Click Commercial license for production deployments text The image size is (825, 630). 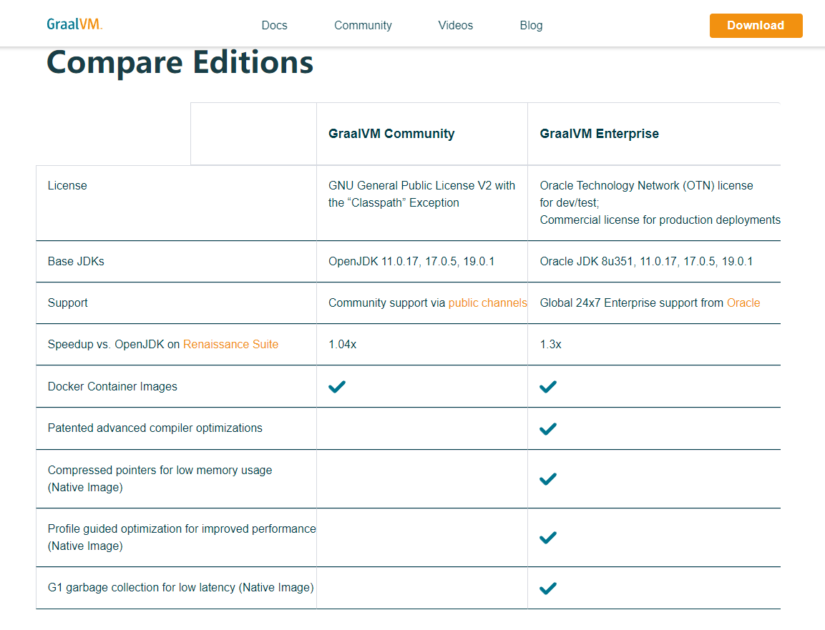pos(660,220)
